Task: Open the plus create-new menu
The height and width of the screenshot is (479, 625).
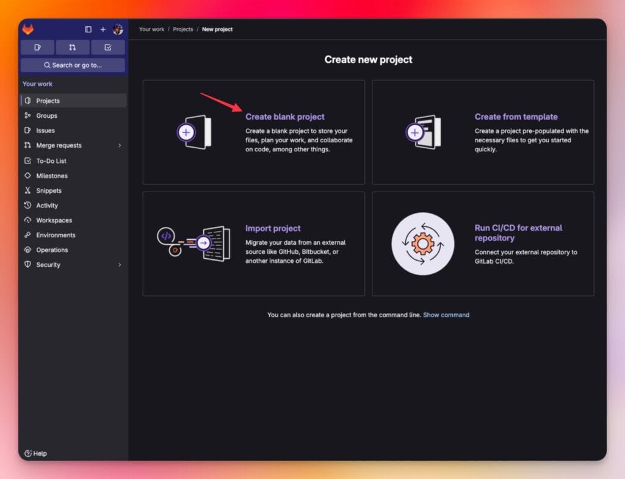Action: pos(103,29)
